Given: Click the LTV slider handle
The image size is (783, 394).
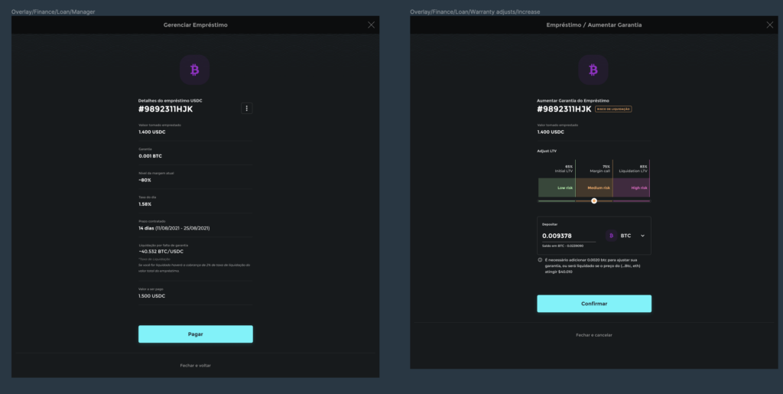Looking at the screenshot, I should click(x=594, y=200).
